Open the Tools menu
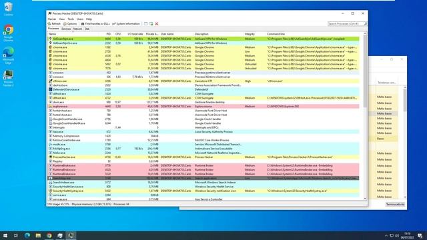 71,19
